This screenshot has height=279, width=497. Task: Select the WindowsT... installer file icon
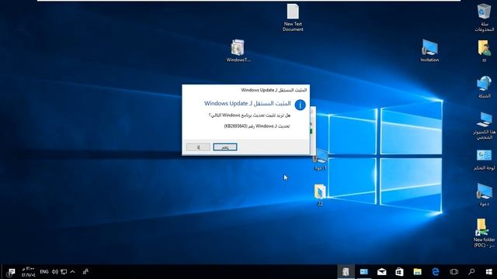(238, 50)
